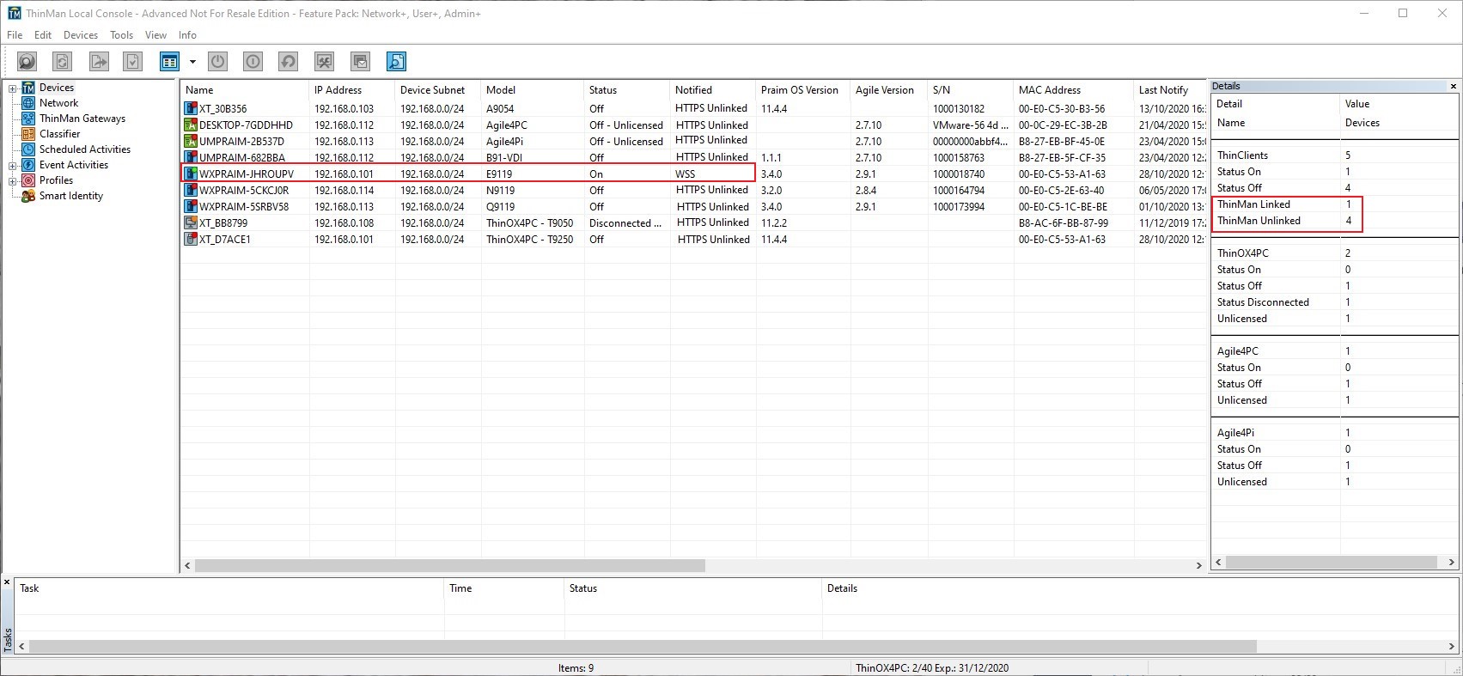Open the Devices menu
This screenshot has width=1463, height=676.
(x=81, y=35)
